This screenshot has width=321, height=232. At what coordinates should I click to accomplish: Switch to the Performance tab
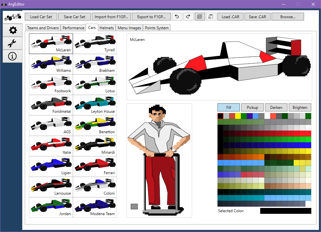pos(73,28)
